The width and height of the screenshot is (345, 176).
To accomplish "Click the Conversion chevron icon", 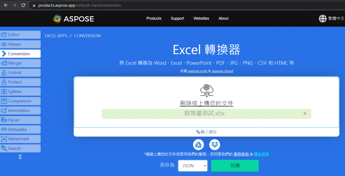I will coord(4,54).
